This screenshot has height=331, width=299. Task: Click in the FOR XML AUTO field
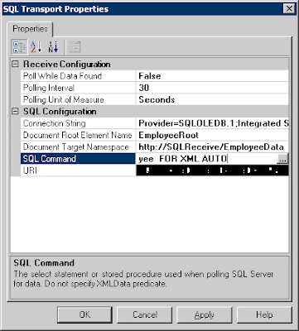point(206,159)
